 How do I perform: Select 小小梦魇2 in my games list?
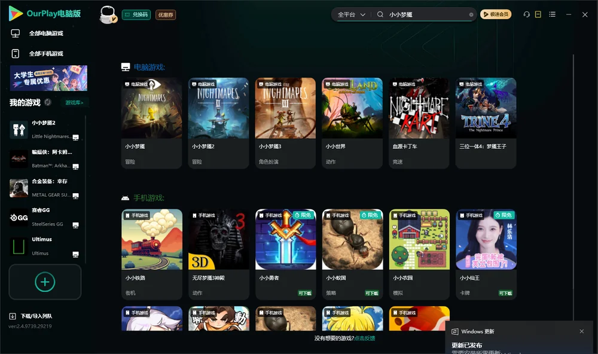pyautogui.click(x=45, y=130)
